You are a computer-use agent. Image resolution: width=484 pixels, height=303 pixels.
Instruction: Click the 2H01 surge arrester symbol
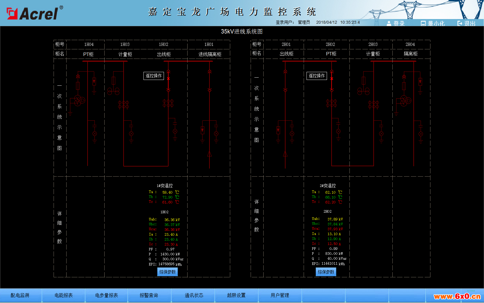(x=278, y=130)
